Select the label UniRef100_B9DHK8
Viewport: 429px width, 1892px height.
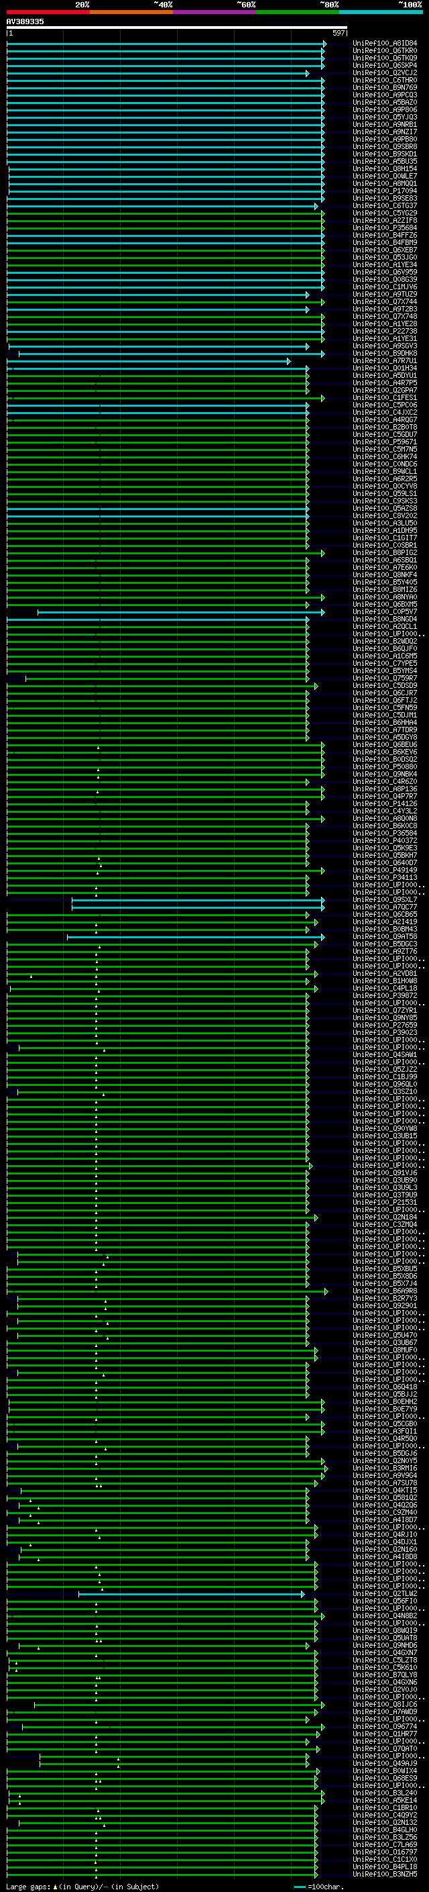385,353
